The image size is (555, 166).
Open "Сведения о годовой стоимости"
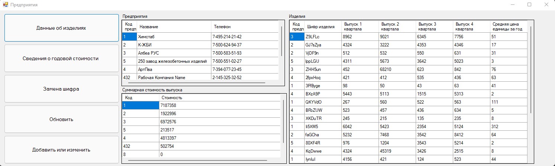(x=61, y=59)
